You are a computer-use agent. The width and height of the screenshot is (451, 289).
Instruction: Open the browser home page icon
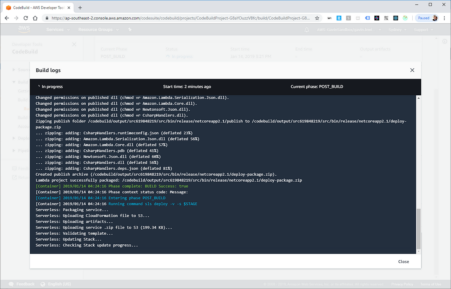(x=35, y=18)
